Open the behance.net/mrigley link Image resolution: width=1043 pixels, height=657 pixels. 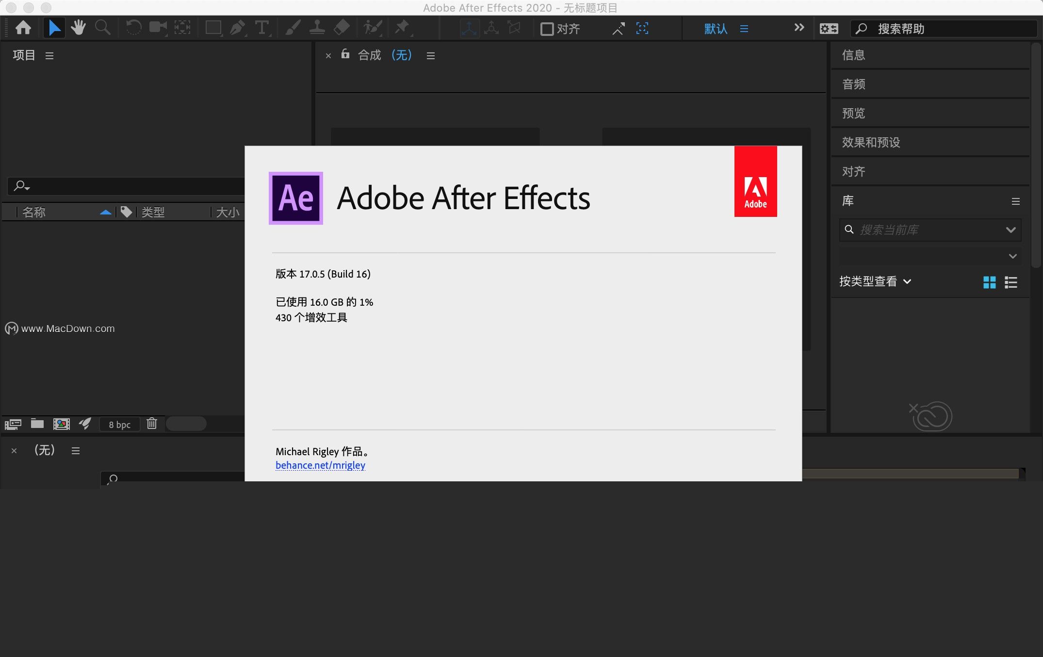(x=320, y=465)
